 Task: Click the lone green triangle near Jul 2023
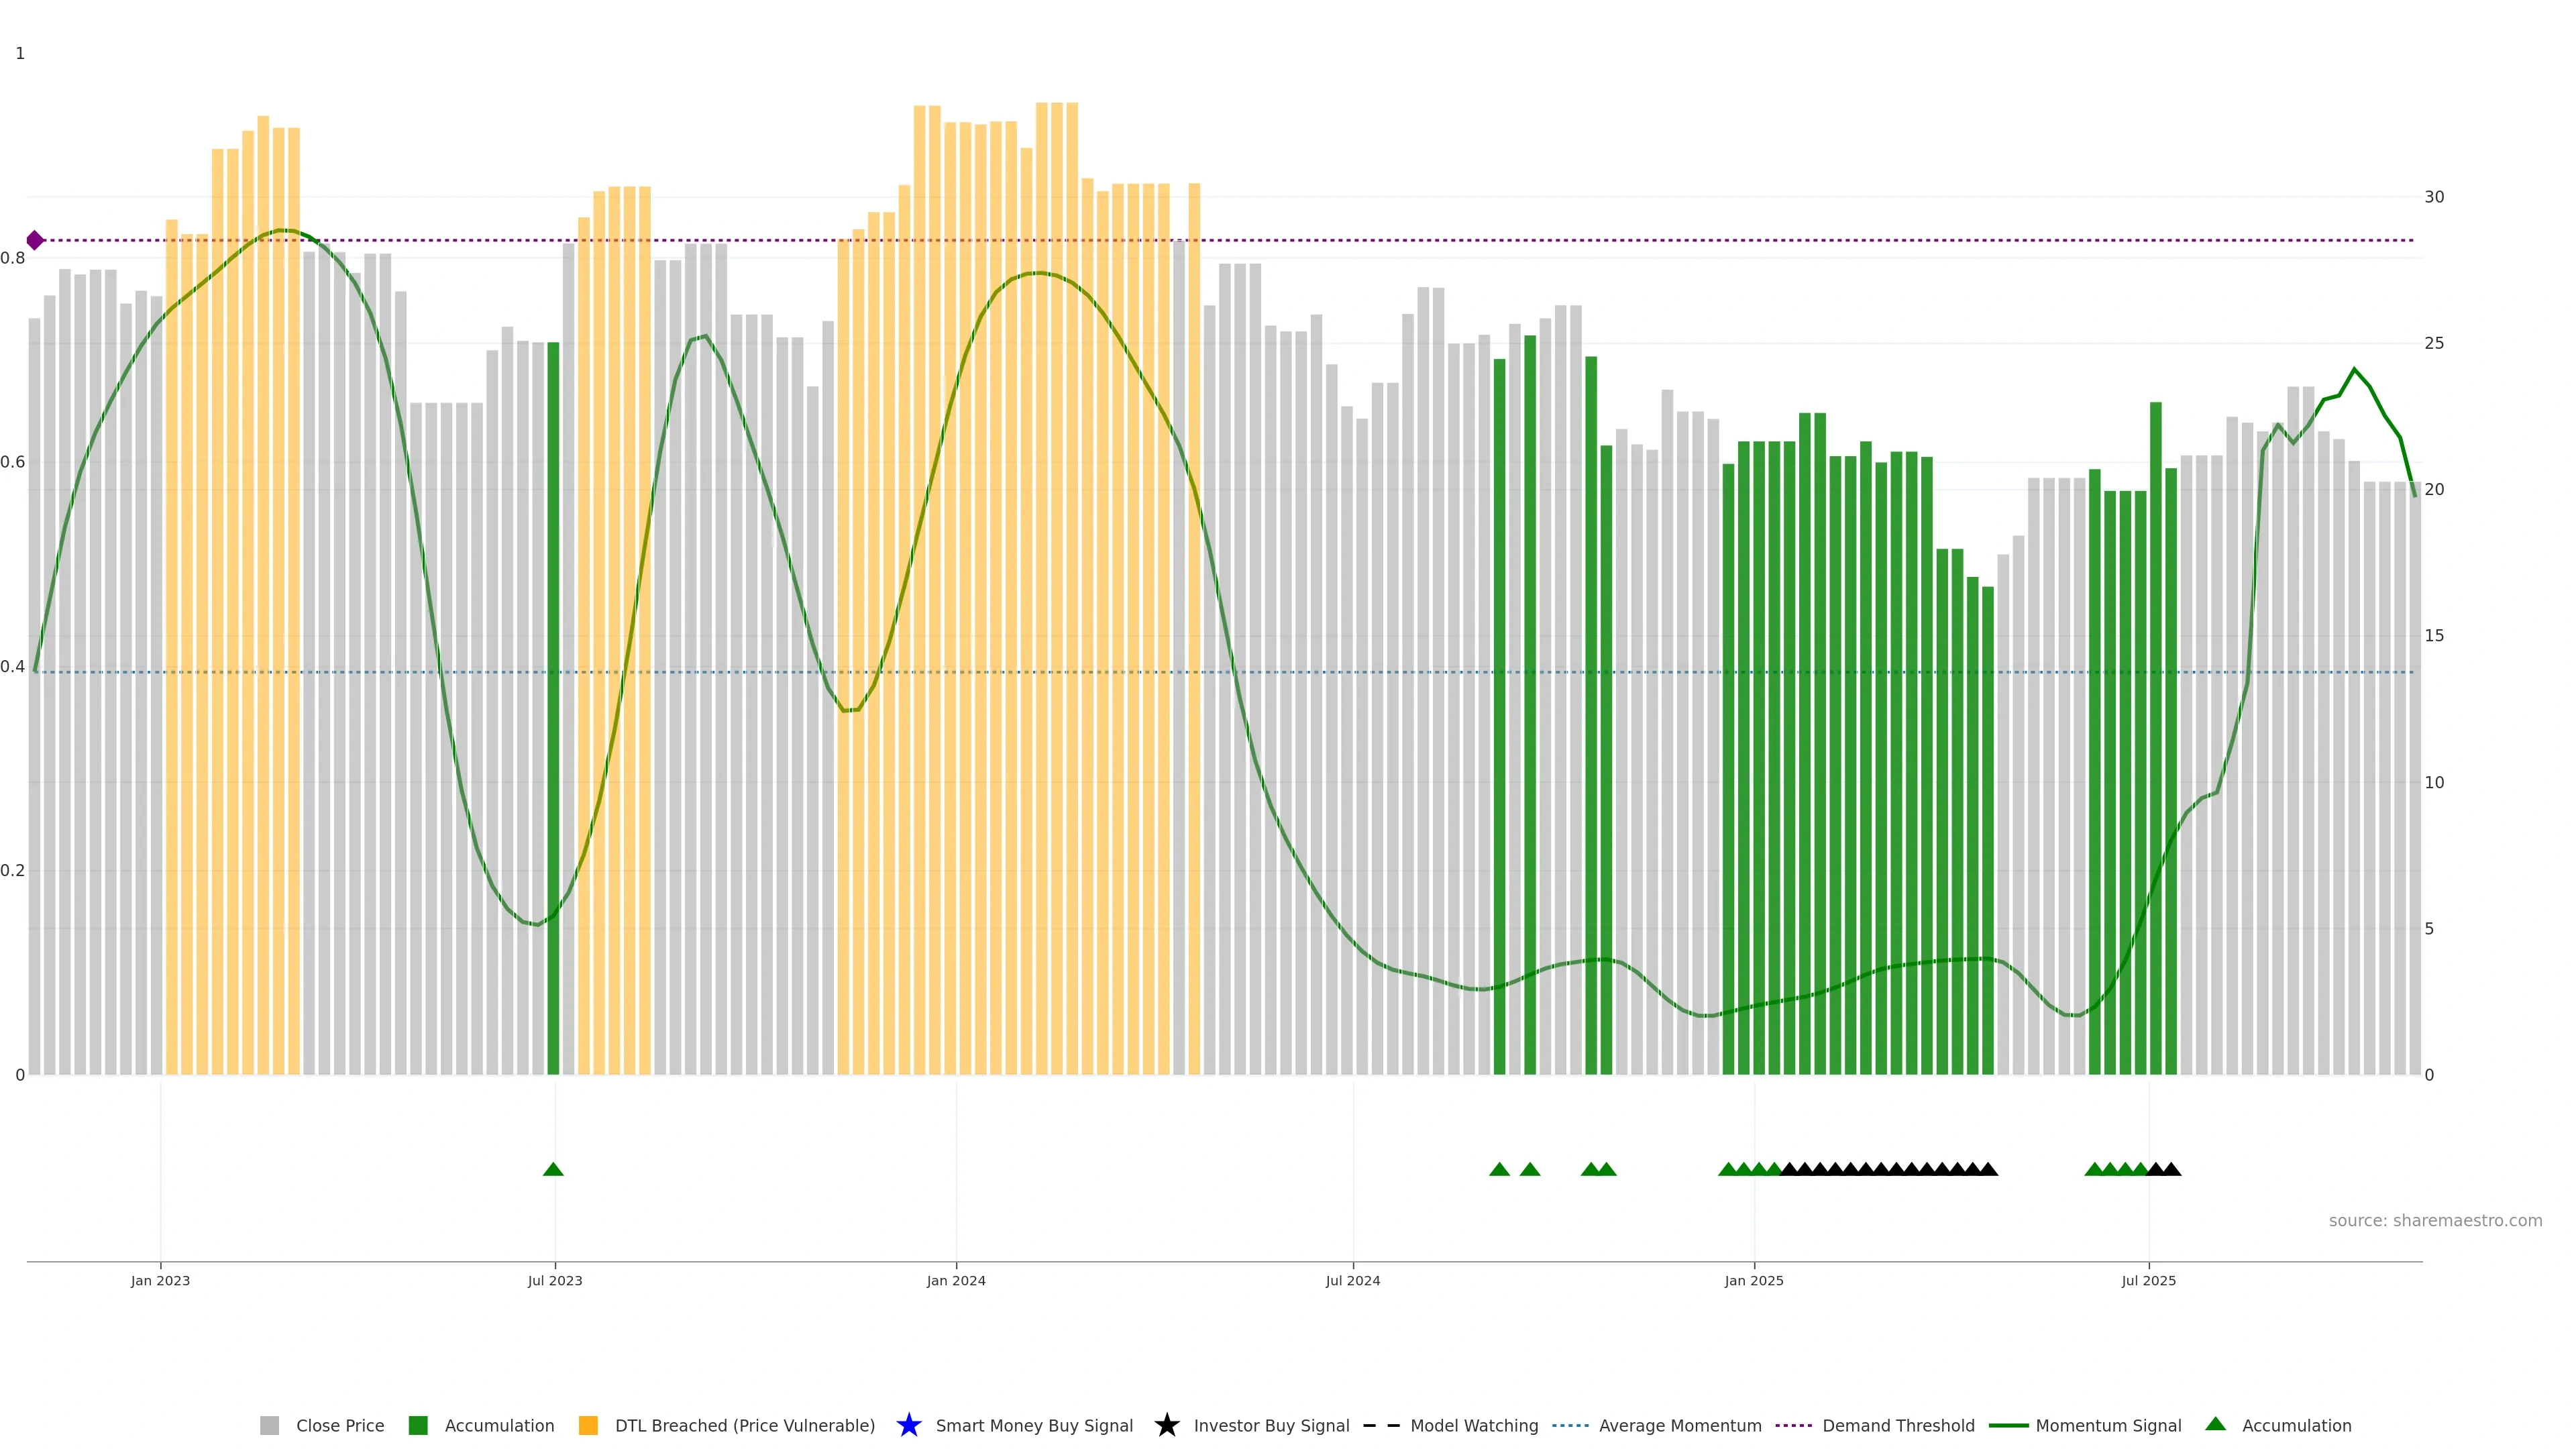pyautogui.click(x=553, y=1169)
